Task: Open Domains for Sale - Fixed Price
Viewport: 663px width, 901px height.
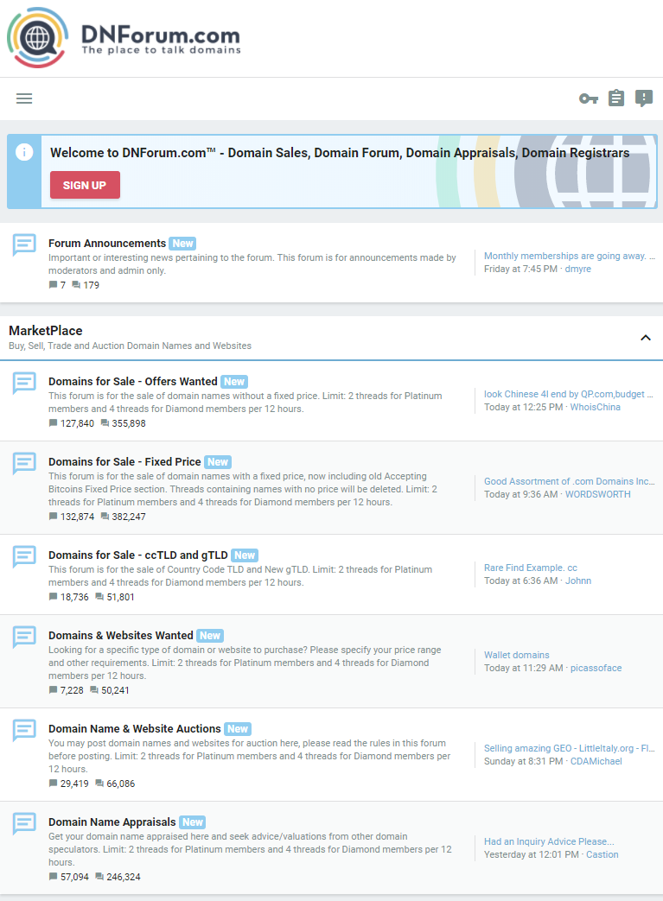Action: [124, 462]
